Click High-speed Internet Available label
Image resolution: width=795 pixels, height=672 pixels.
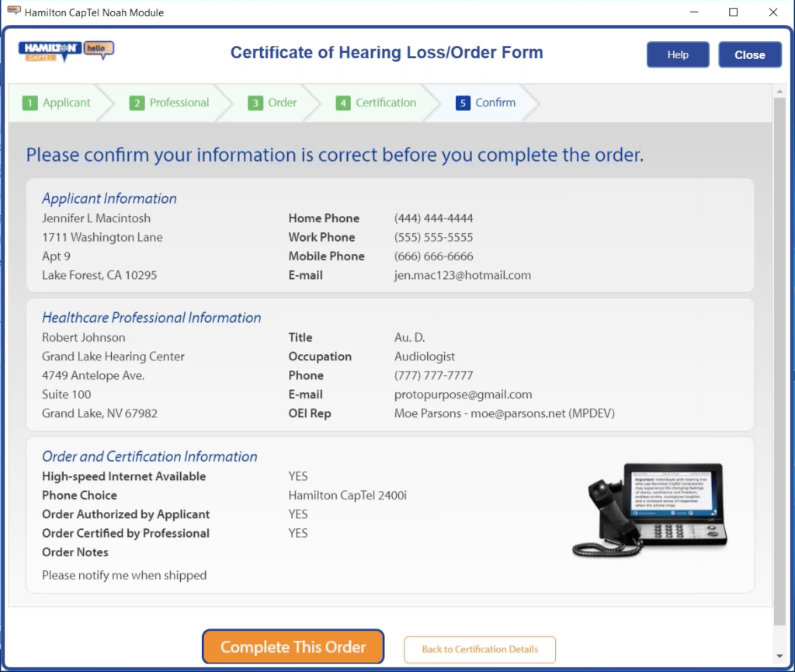tap(123, 476)
